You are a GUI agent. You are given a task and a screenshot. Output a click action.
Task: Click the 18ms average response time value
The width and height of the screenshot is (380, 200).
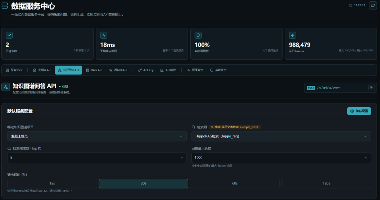(x=108, y=45)
